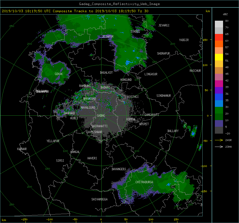Click the 35 dBZ light blue legend swatch
The height and width of the screenshot is (223, 239).
point(219,104)
